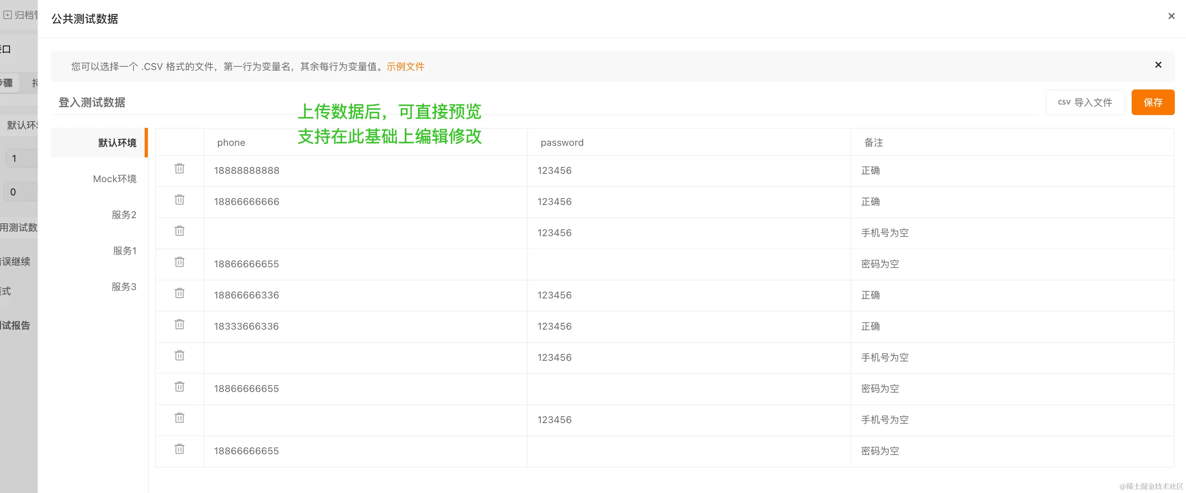Click the 备注 column header
Image resolution: width=1186 pixels, height=493 pixels.
[874, 143]
